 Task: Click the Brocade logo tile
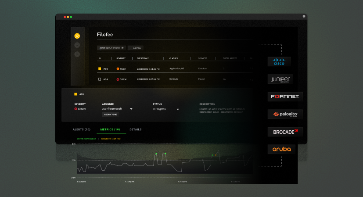285,132
